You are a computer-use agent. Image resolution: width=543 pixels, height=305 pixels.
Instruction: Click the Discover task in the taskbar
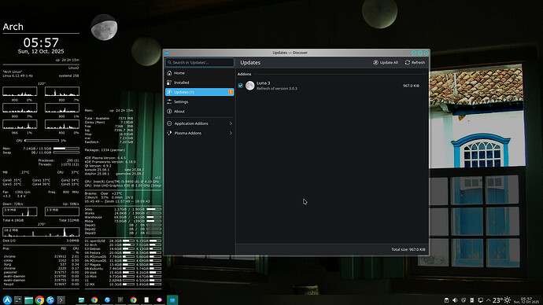coord(172,299)
